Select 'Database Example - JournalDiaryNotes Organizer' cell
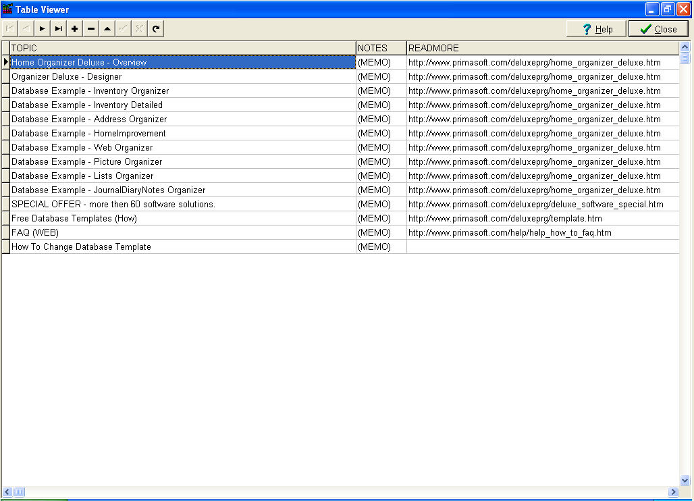Viewport: 694px width, 501px height. tap(183, 190)
